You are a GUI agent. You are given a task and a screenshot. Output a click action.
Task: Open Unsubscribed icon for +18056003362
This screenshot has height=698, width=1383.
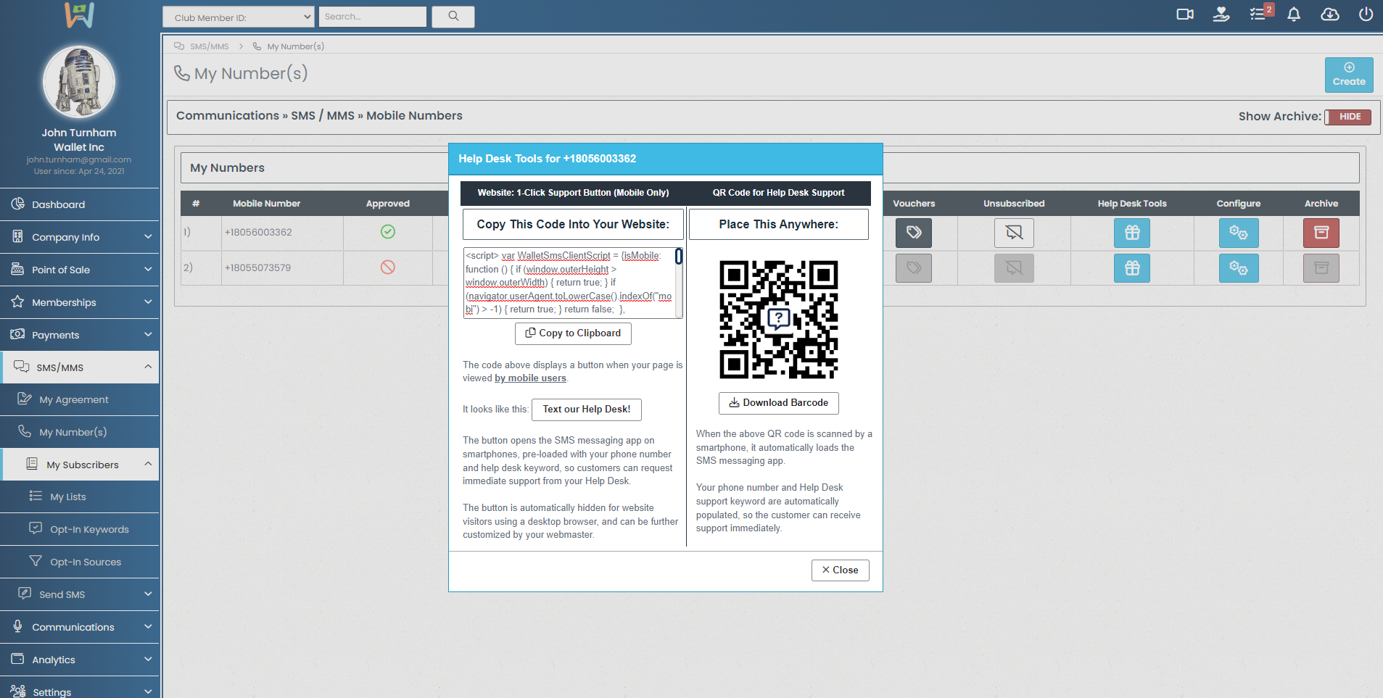pyautogui.click(x=1014, y=233)
